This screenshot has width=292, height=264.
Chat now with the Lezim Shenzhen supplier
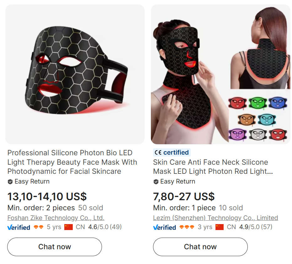point(200,247)
